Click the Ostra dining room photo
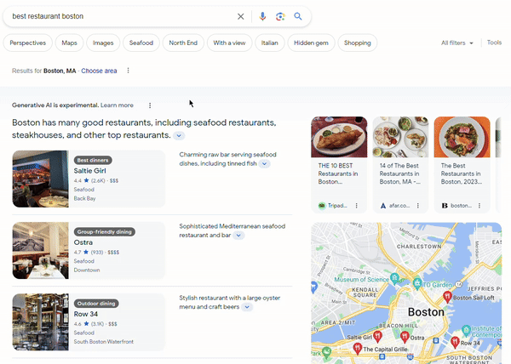Screen dimensions: 511x364 coord(40,251)
